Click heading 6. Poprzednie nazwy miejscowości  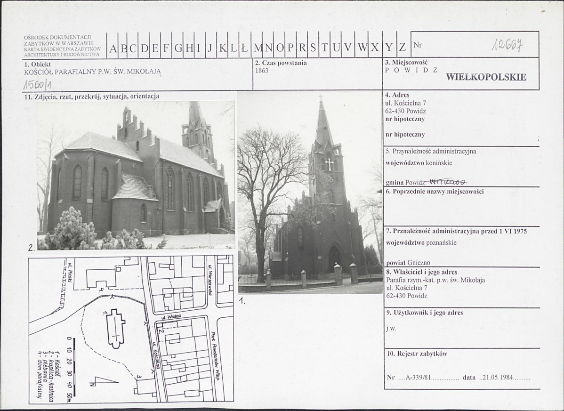click(435, 191)
